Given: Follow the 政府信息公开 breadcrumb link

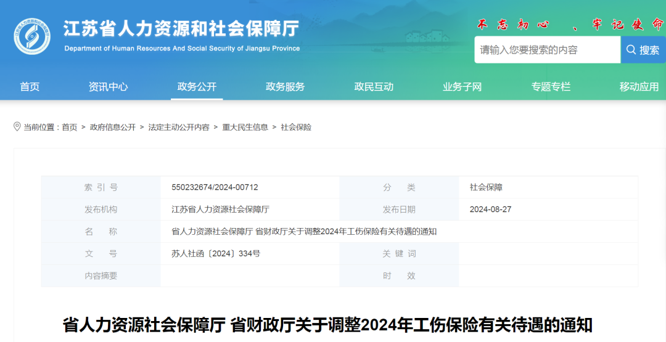Looking at the screenshot, I should 113,128.
